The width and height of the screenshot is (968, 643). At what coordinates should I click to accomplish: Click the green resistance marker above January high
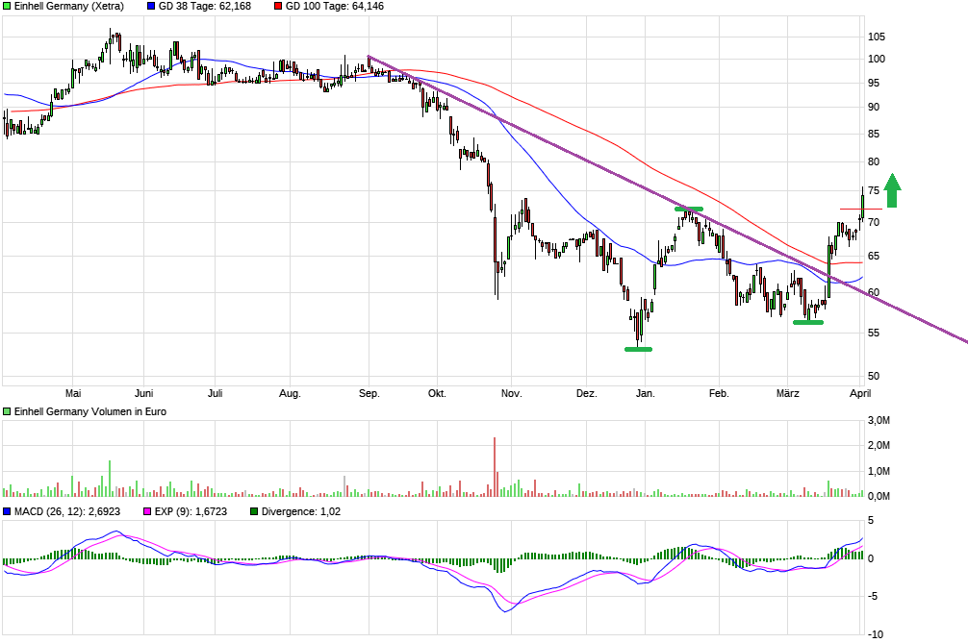point(689,209)
